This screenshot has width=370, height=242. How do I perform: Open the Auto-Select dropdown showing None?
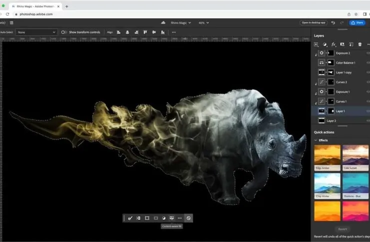(36, 32)
